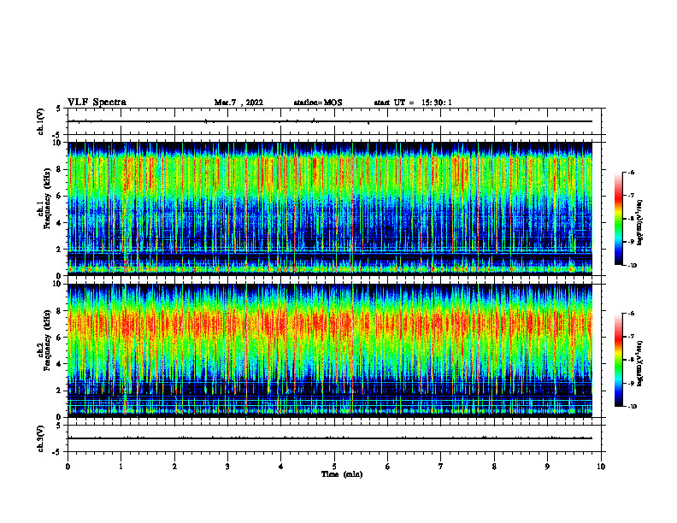
Task: Click time axis tick label '9'
Action: click(x=547, y=467)
